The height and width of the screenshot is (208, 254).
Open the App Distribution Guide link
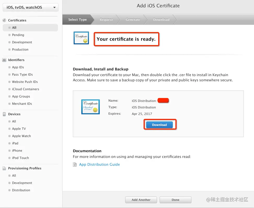99,164
